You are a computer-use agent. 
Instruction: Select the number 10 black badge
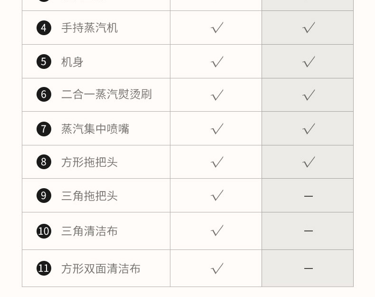pos(44,231)
